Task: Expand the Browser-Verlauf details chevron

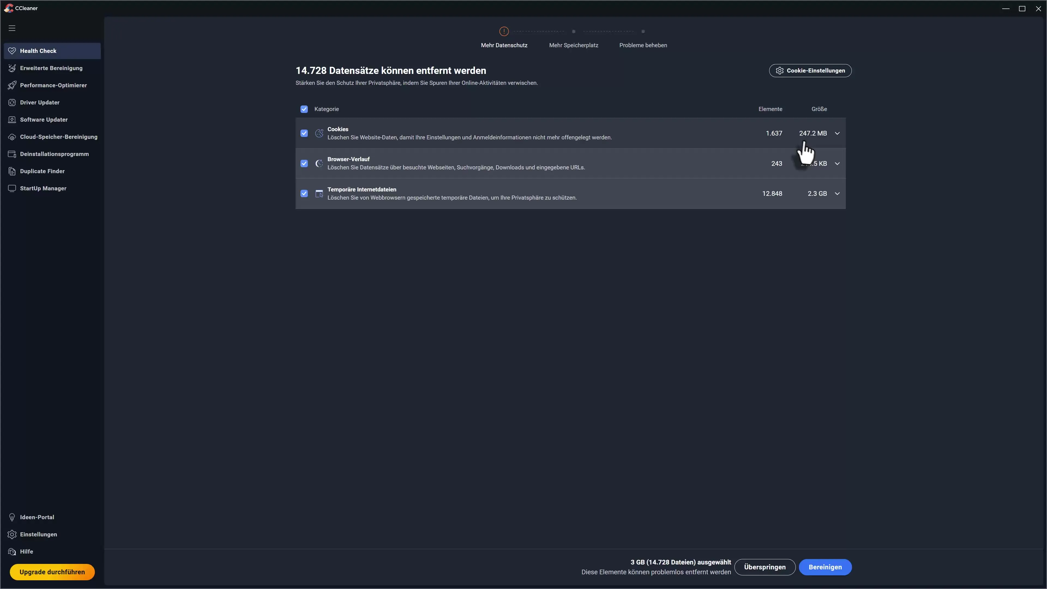Action: coord(837,163)
